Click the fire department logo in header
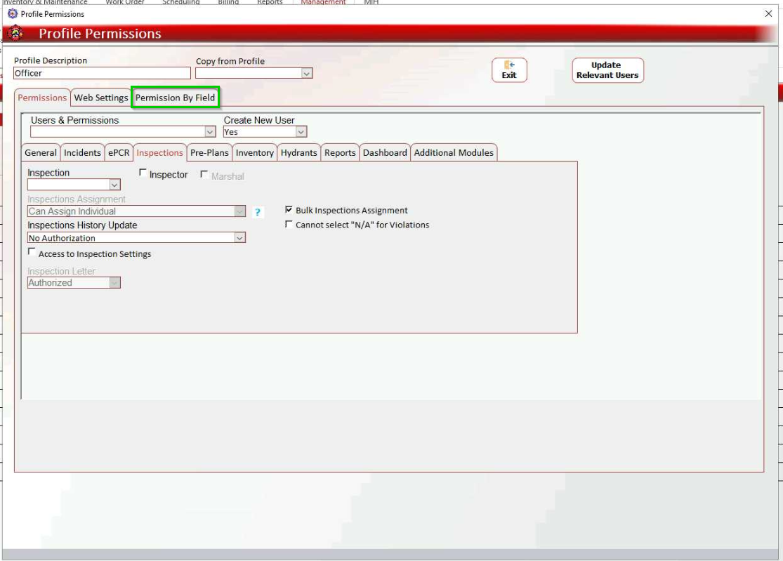 pyautogui.click(x=15, y=34)
